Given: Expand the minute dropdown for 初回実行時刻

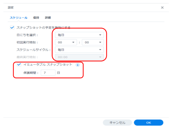Looking at the screenshot, I should click(93, 42).
